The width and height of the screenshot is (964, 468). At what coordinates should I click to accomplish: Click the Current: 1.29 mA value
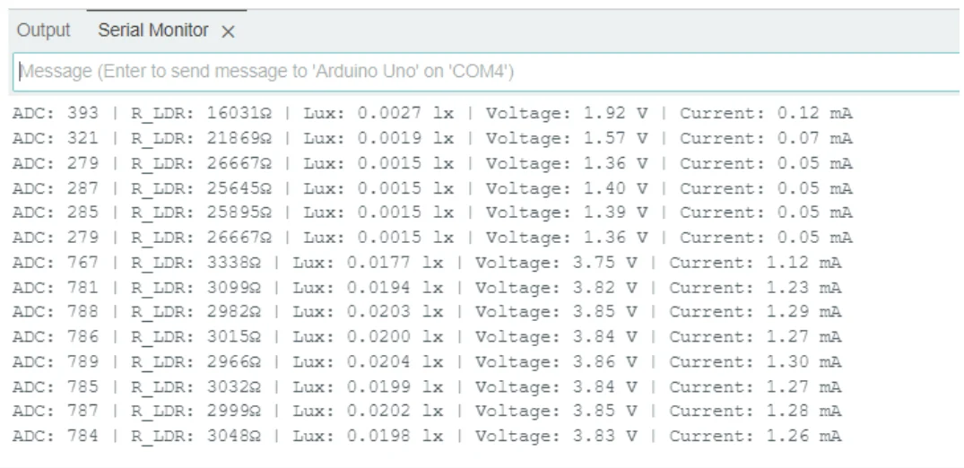[x=755, y=312]
